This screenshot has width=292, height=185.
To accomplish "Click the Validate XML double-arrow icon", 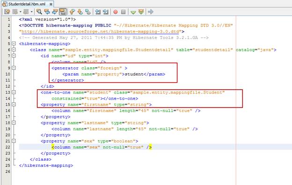I will click(x=141, y=12).
